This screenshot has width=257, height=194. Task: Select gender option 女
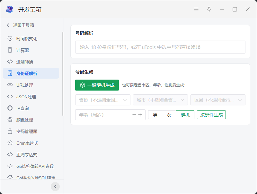pos(169,115)
